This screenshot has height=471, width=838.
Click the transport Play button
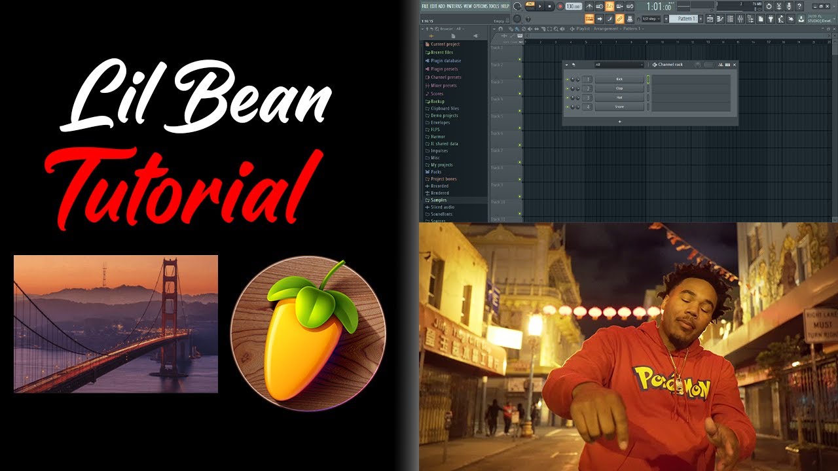click(540, 6)
